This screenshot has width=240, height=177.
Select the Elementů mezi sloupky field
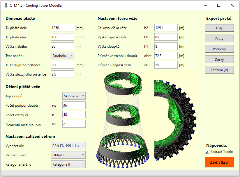[74, 124]
